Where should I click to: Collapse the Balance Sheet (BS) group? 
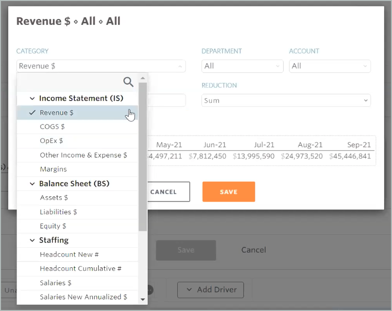(33, 184)
